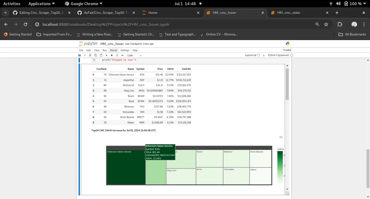Open the View menu
This screenshot has width=370, height=199.
coord(97,50)
